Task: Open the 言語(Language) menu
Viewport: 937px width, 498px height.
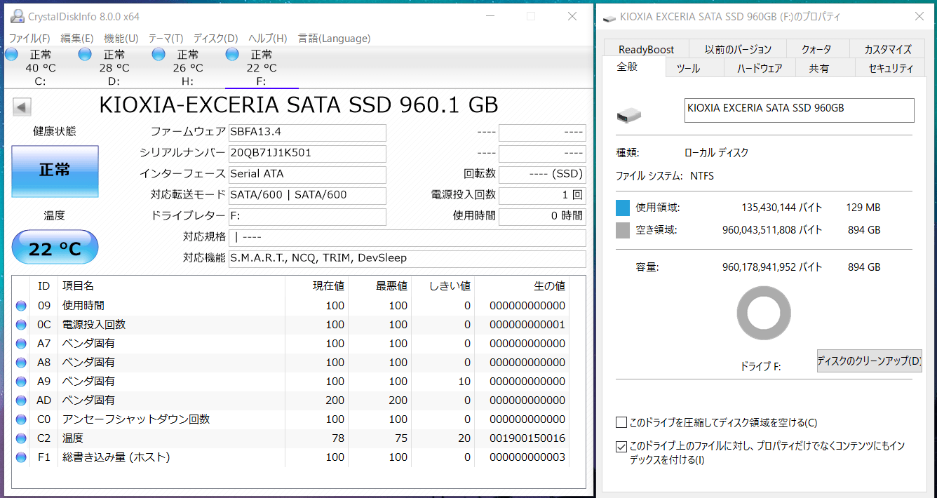Action: click(x=334, y=39)
